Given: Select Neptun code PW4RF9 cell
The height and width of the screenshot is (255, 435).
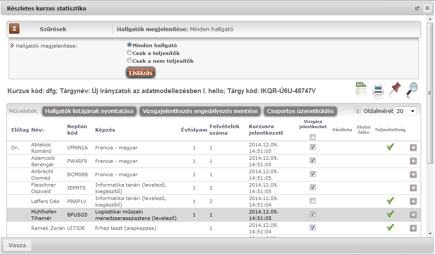Looking at the screenshot, I should pos(77,161).
